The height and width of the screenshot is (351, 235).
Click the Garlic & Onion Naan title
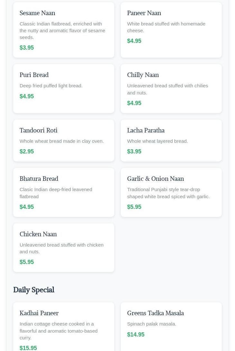pos(155,179)
